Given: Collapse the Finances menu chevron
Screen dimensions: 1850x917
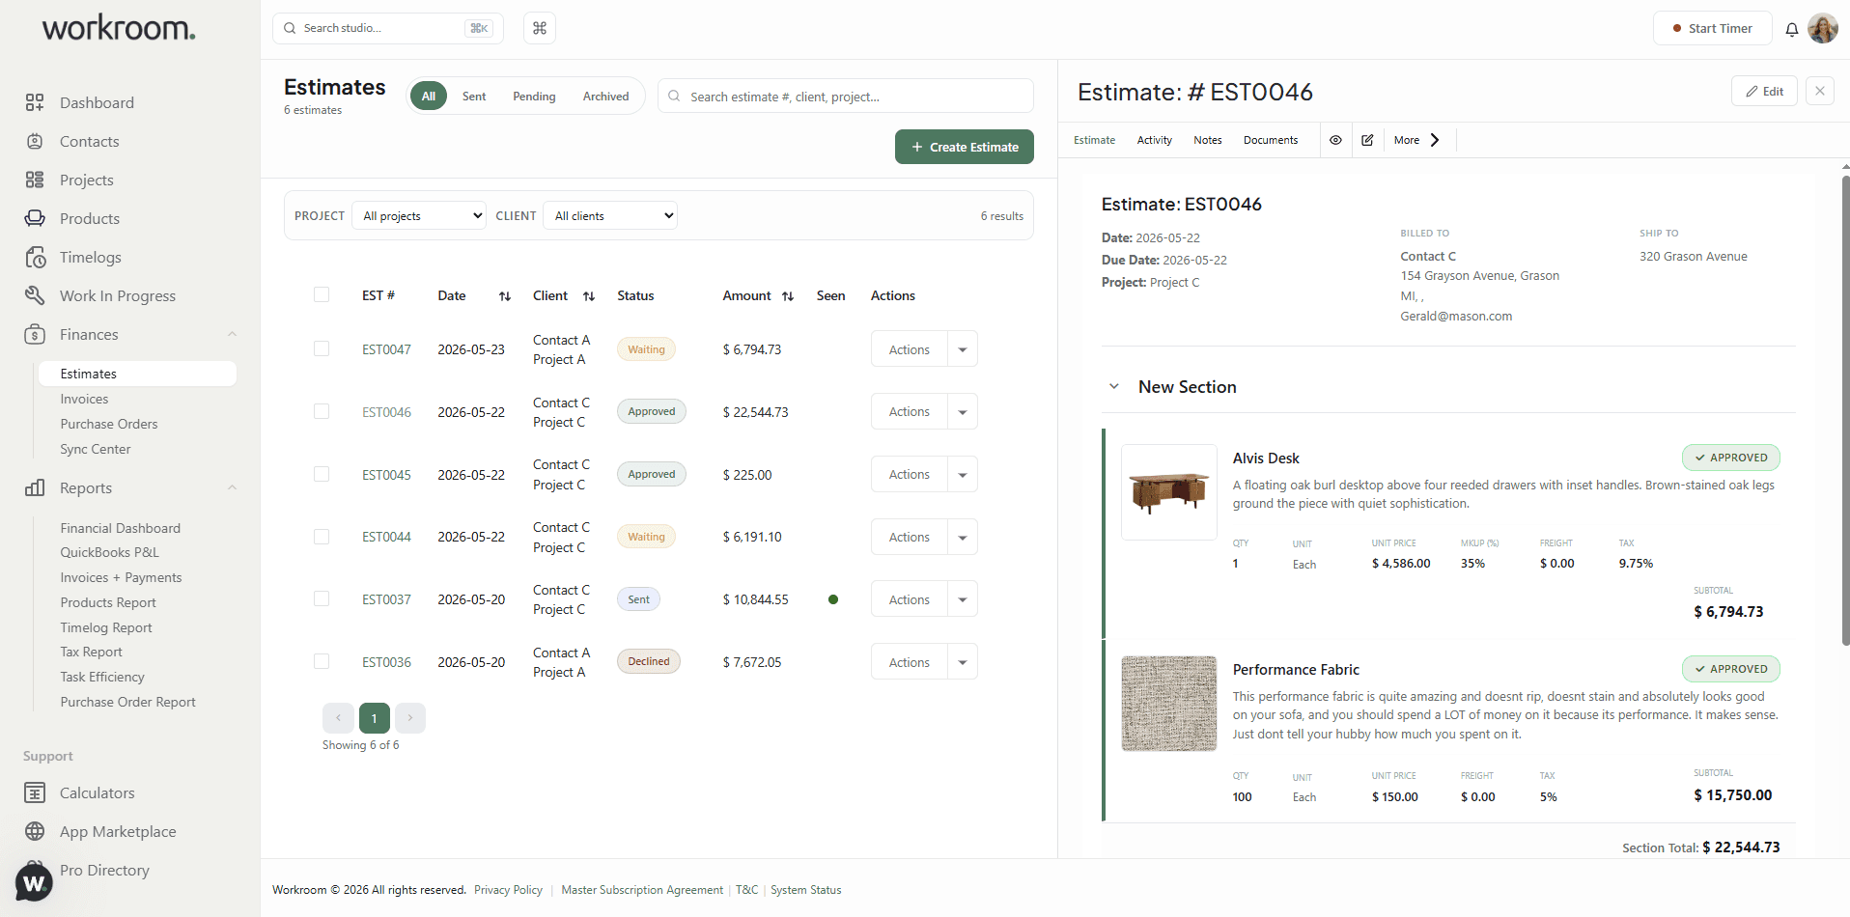Looking at the screenshot, I should pyautogui.click(x=232, y=334).
